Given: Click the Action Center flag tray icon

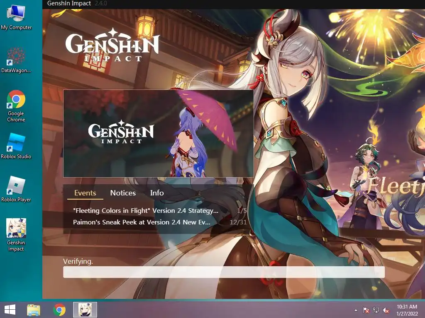Looking at the screenshot, I should (366, 310).
